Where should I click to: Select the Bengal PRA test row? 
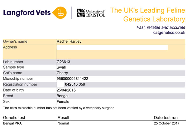click(12, 123)
